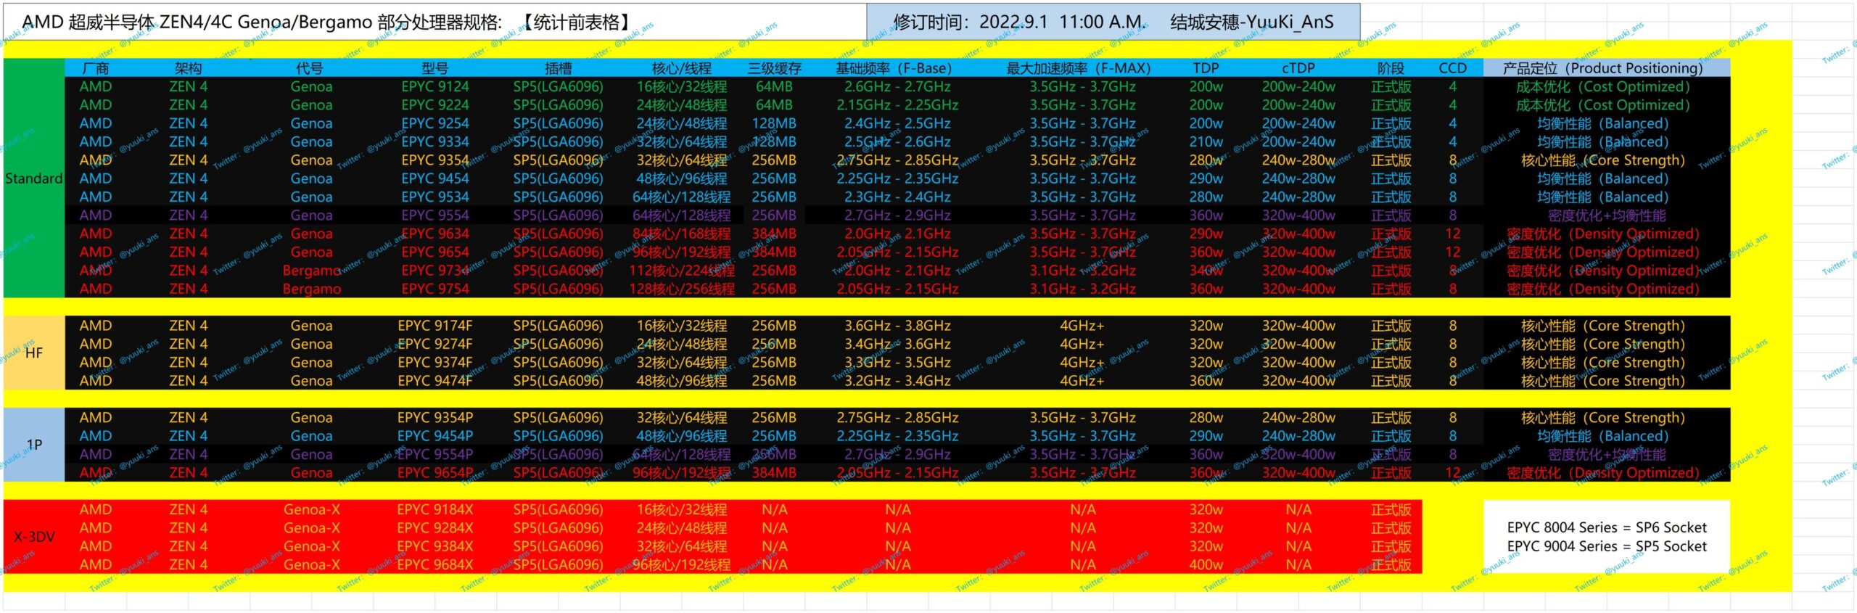Select the 'EPYC 9274F' model cell
The width and height of the screenshot is (1857, 613).
click(435, 344)
